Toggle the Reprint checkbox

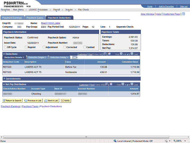tap(26, 47)
